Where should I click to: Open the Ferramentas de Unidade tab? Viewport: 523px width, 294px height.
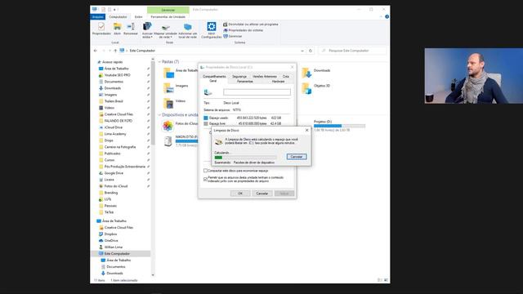click(168, 16)
